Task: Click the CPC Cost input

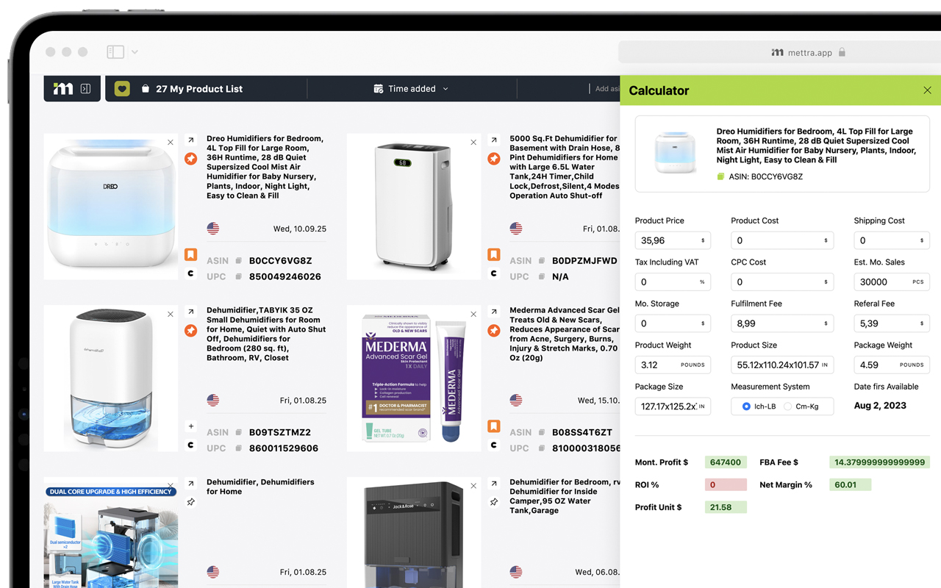Action: pyautogui.click(x=782, y=282)
